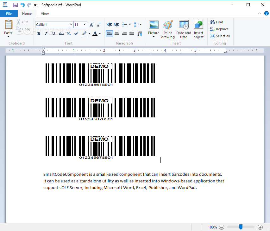Insert a Paint drawing
The width and height of the screenshot is (270, 231).
(x=168, y=29)
